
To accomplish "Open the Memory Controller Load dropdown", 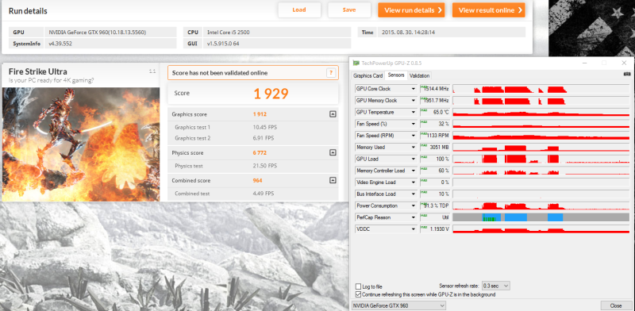I will click(414, 171).
